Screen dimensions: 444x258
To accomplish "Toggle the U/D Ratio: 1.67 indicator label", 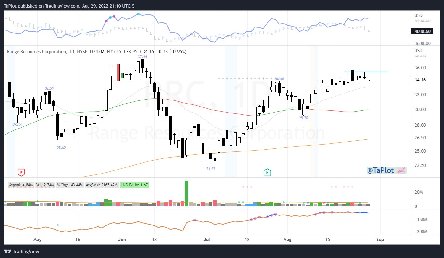I will [x=134, y=185].
